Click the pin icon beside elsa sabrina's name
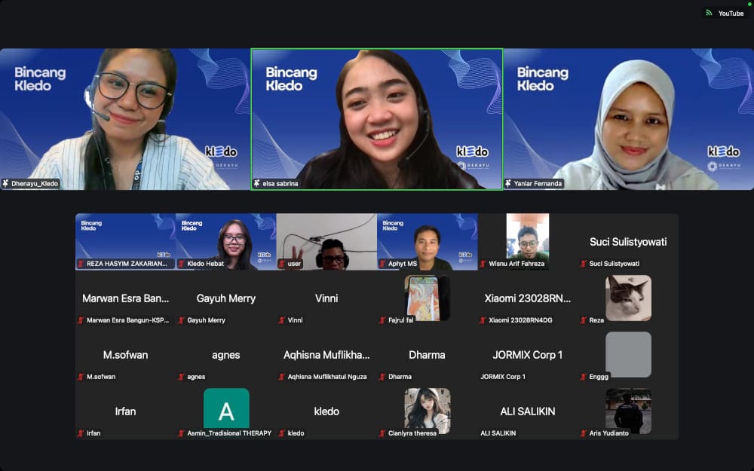Viewport: 754px width, 471px height. click(257, 183)
